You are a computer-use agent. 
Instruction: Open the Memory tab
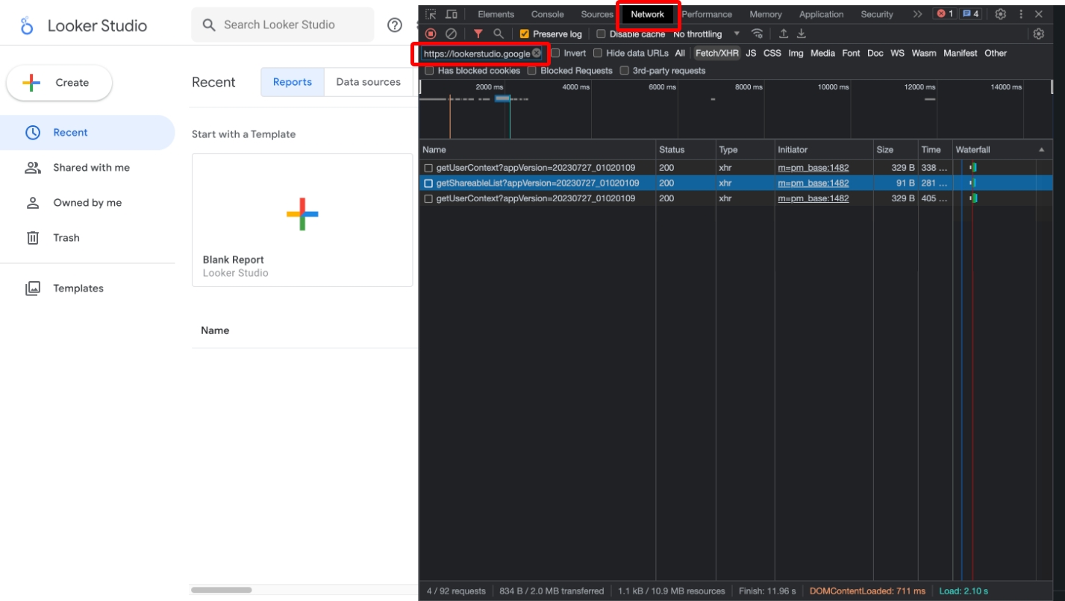[x=766, y=14]
